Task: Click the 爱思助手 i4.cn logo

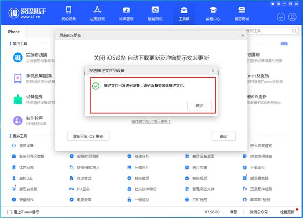Action: (x=27, y=13)
